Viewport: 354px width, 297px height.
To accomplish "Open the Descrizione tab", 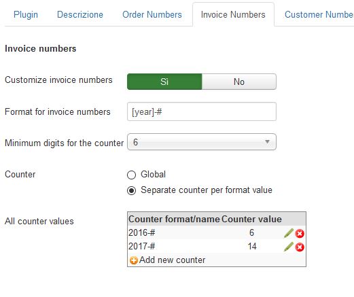I will click(80, 14).
